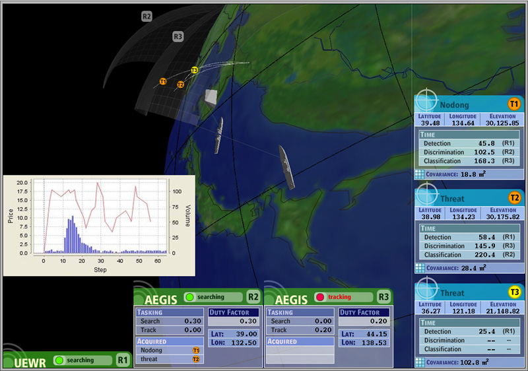The height and width of the screenshot is (371, 528).
Task: Click the white radar box on the globe
Action: coord(211,97)
